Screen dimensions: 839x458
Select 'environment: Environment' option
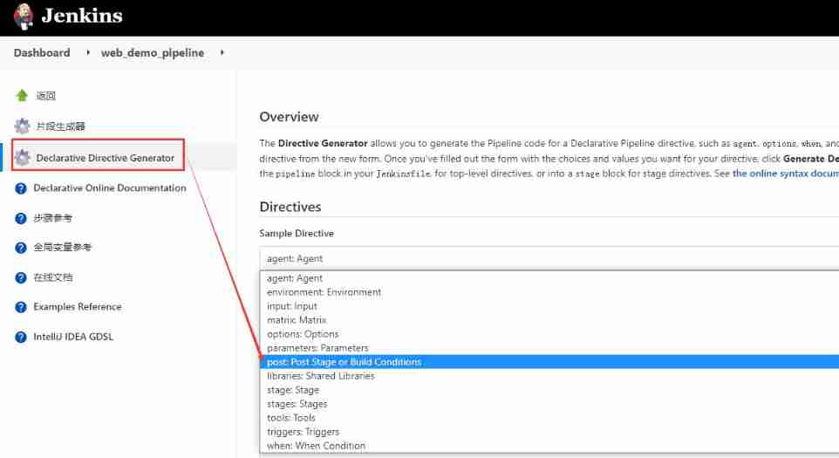coord(549,292)
